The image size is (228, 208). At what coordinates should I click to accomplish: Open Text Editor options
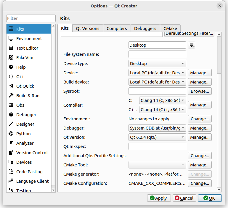coord(29,48)
